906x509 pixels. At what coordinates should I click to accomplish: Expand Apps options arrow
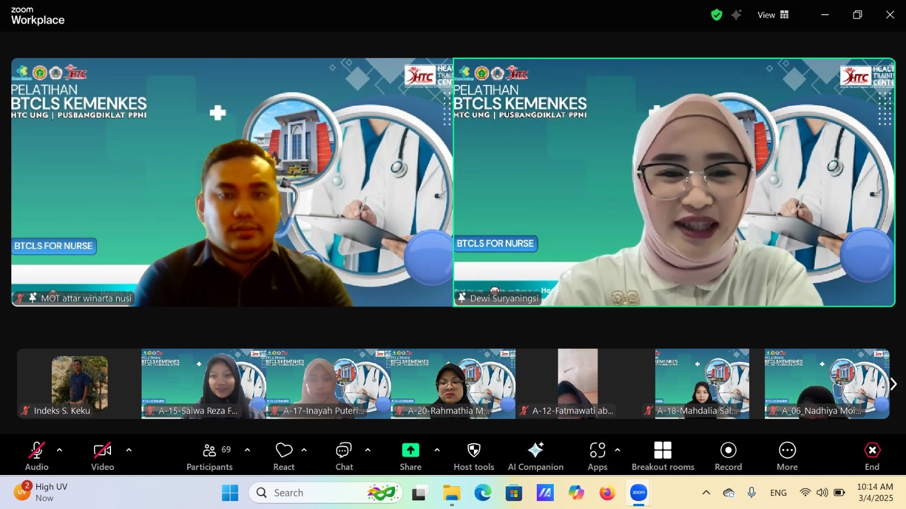pos(617,450)
